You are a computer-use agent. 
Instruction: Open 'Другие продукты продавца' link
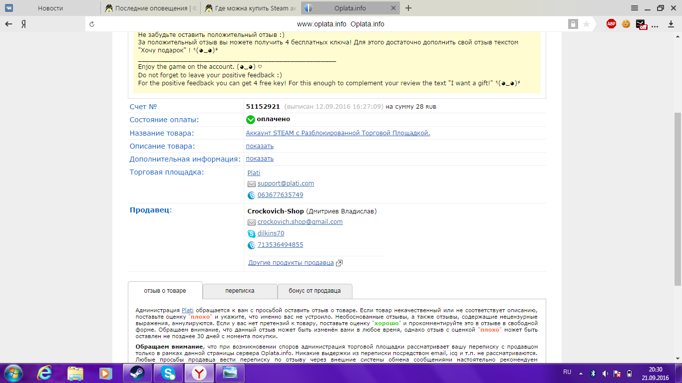click(x=291, y=263)
